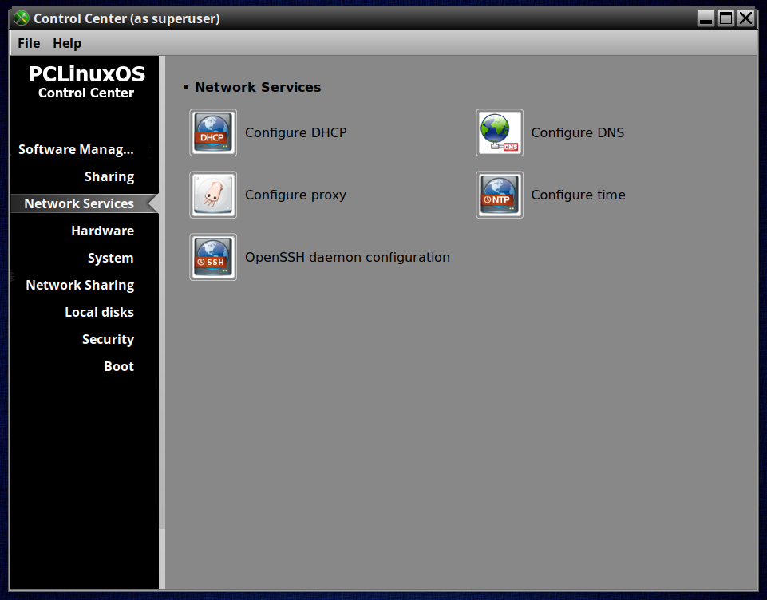Image resolution: width=767 pixels, height=600 pixels.
Task: Click the Configure proxy text
Action: (295, 195)
